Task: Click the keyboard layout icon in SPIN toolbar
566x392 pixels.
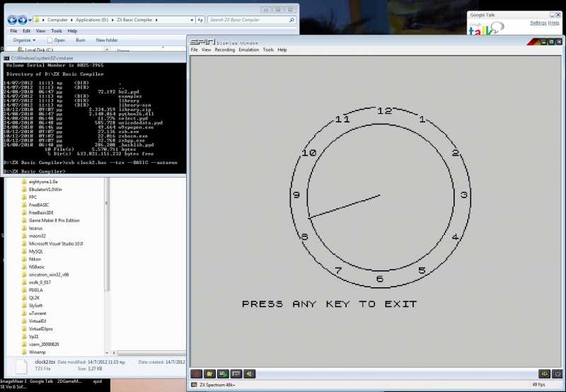Action: [x=236, y=374]
